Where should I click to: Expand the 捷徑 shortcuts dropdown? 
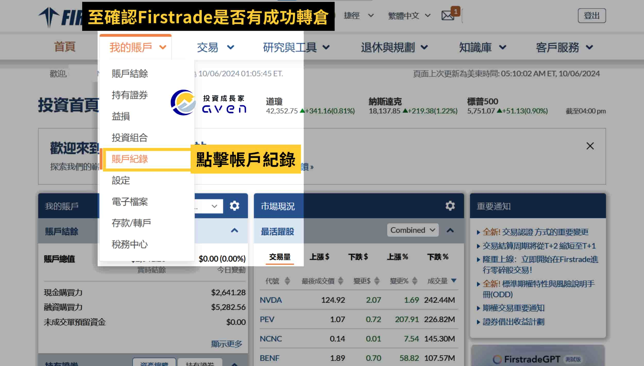click(359, 16)
